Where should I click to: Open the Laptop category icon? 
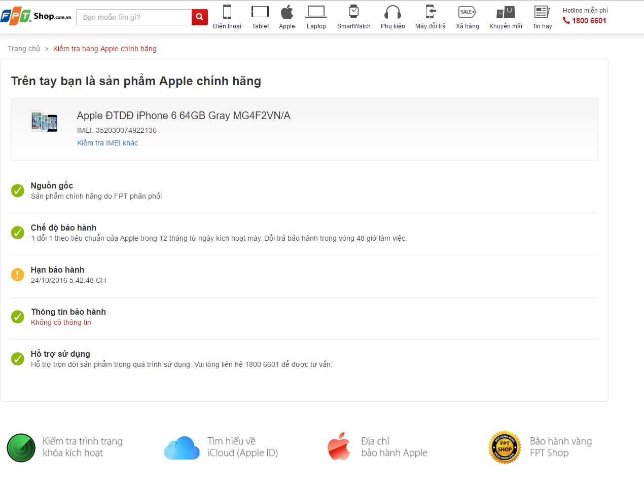coord(316,12)
